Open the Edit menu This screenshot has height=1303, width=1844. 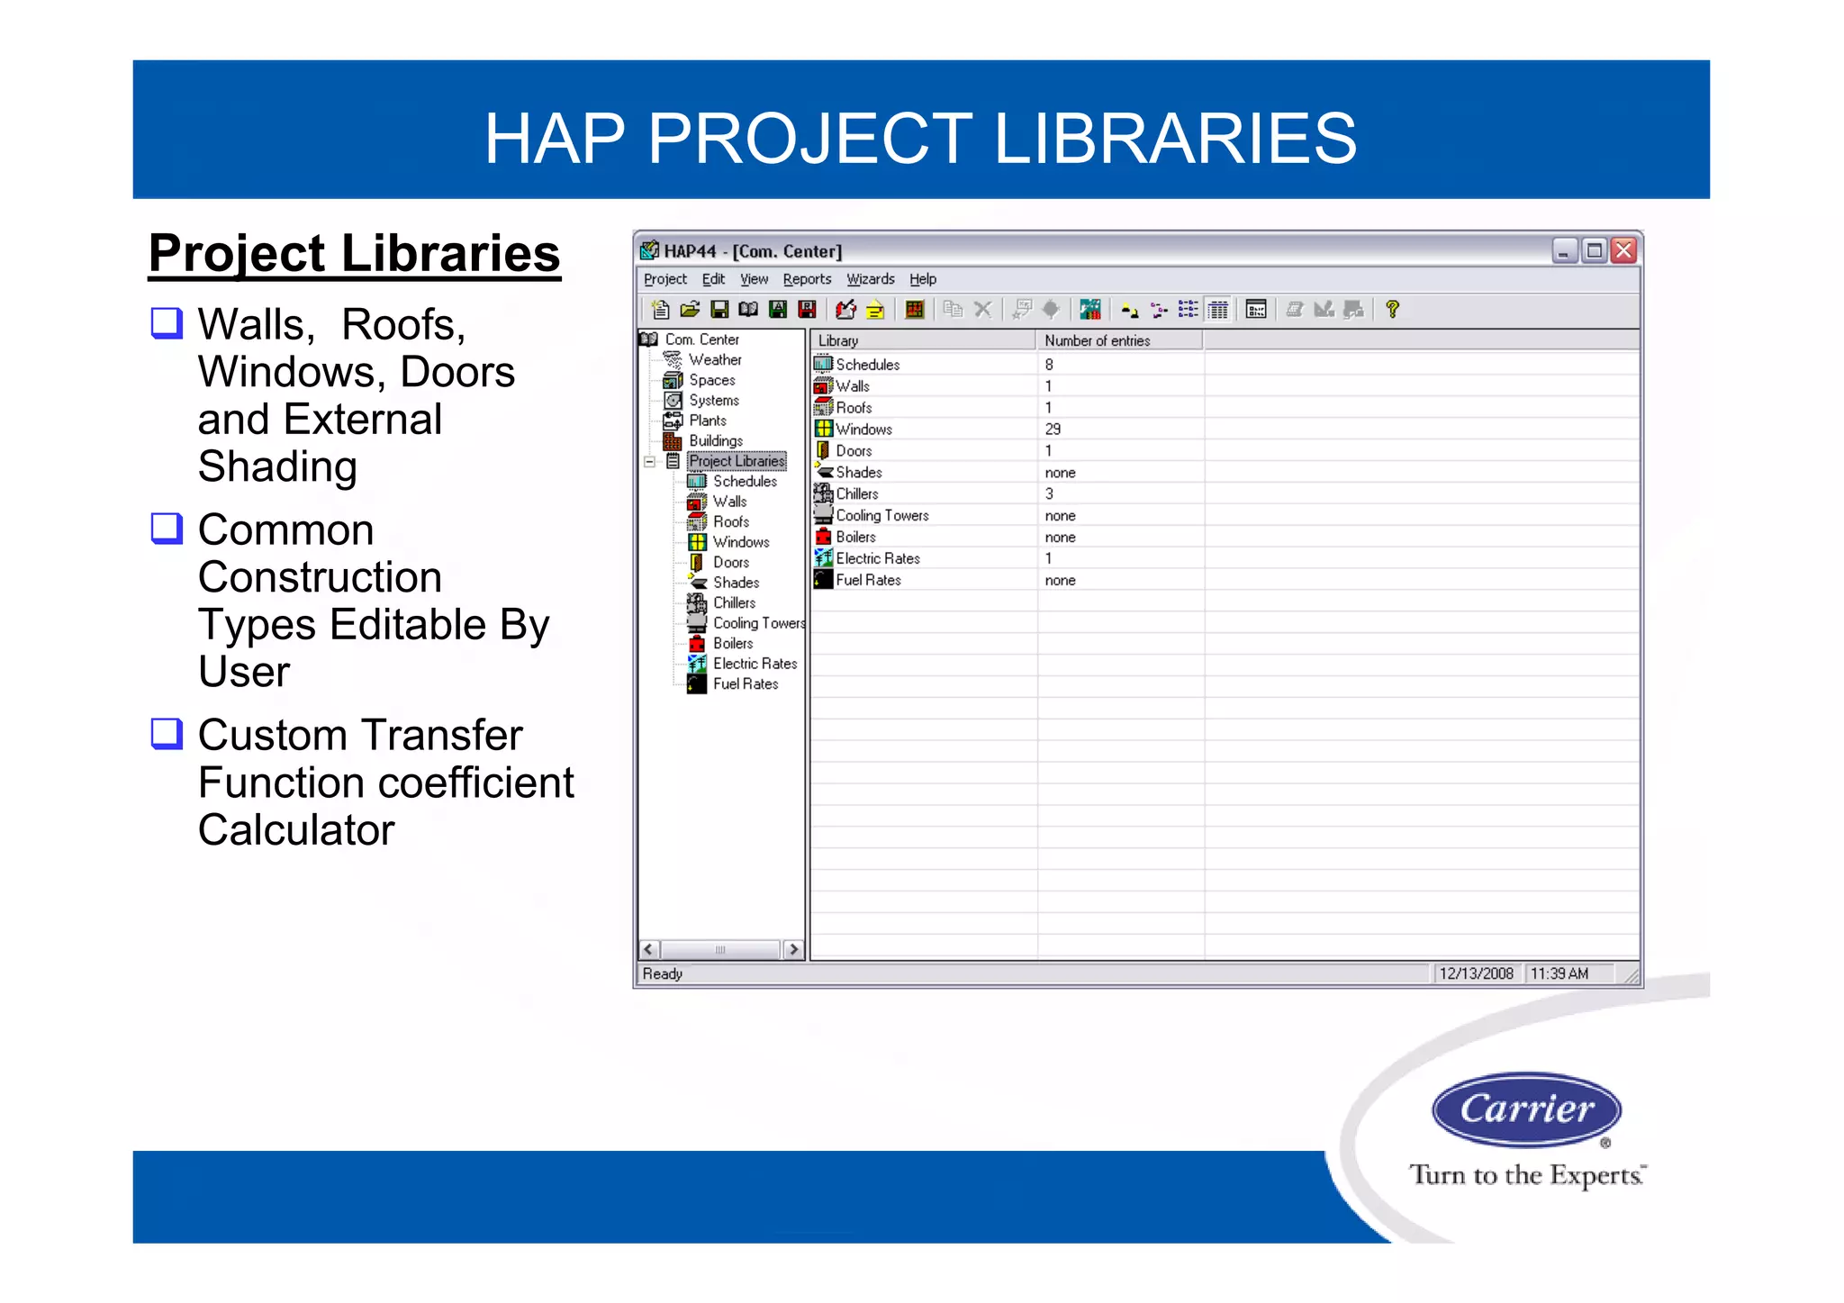[x=713, y=279]
